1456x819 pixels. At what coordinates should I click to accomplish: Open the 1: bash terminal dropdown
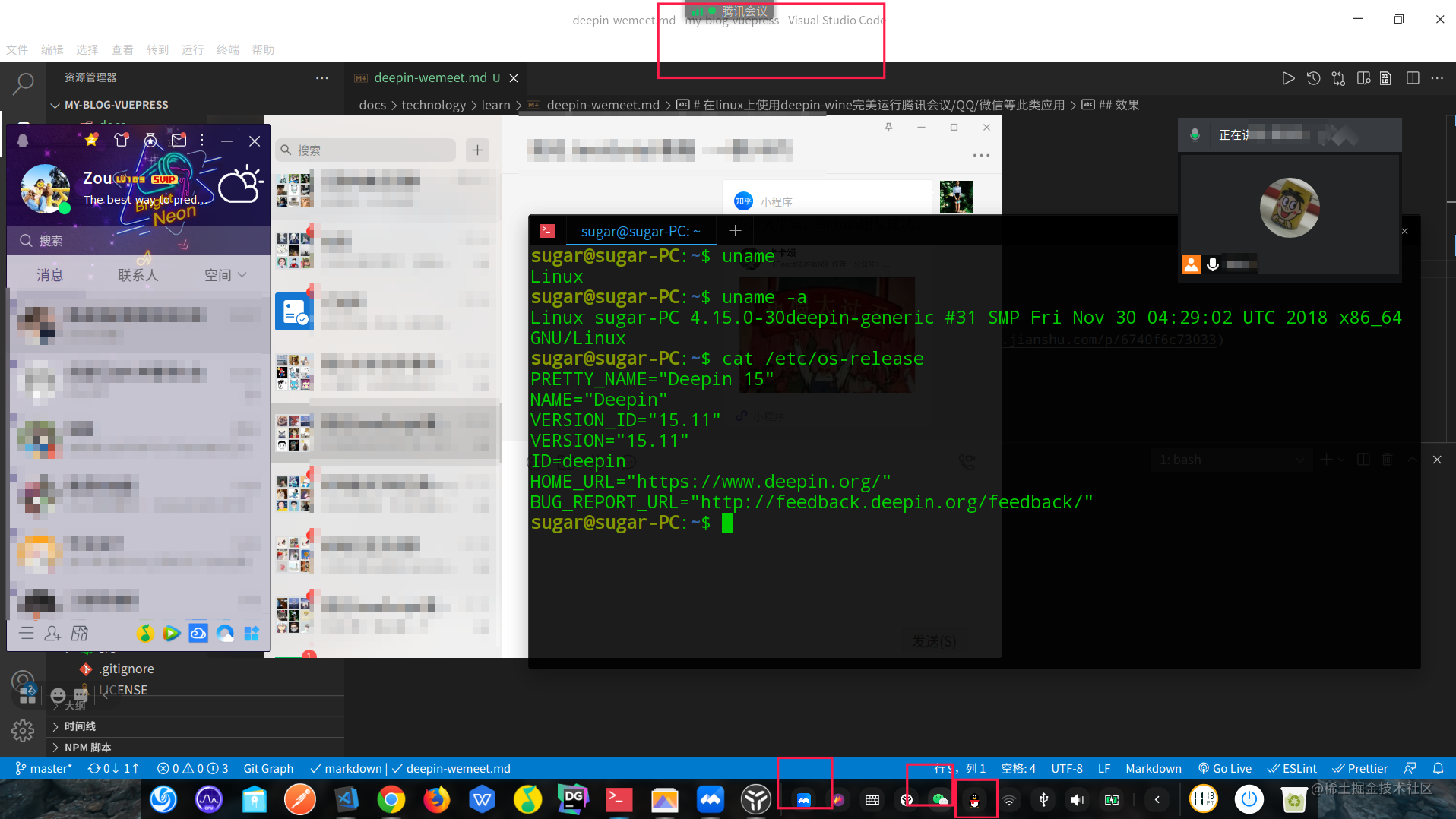click(x=1232, y=459)
